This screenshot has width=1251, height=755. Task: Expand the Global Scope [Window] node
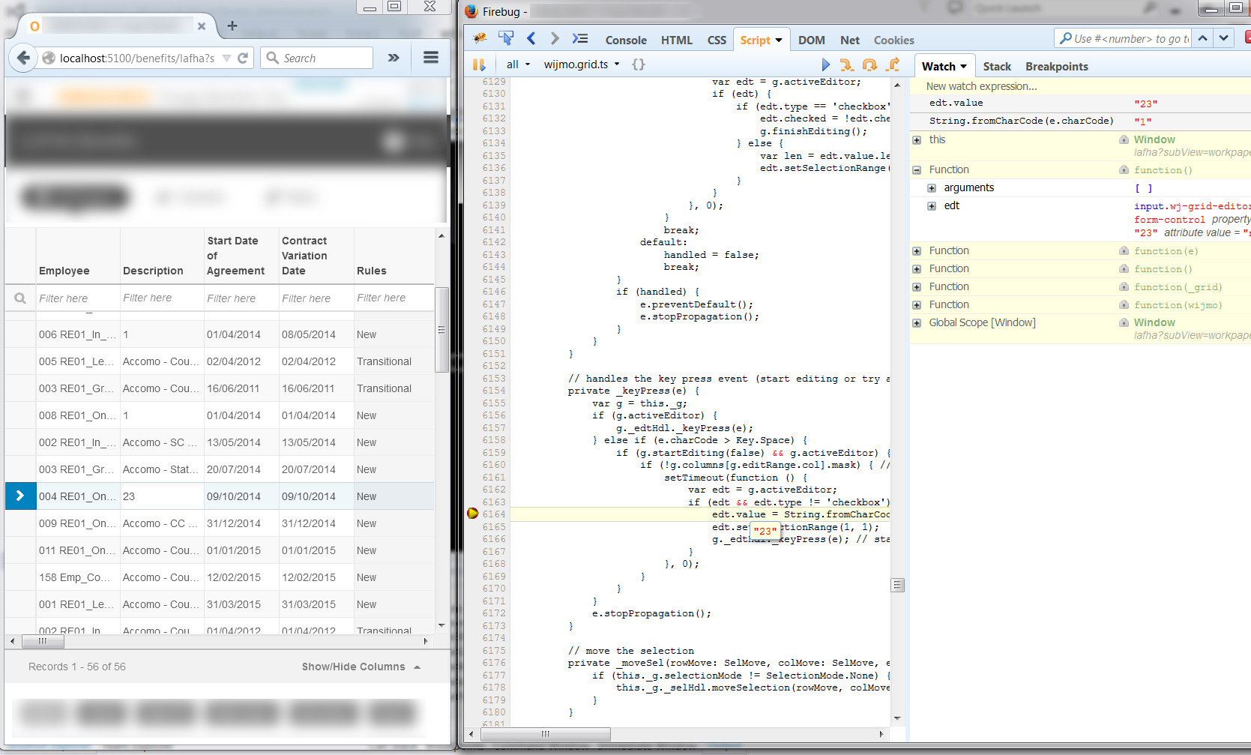click(917, 323)
